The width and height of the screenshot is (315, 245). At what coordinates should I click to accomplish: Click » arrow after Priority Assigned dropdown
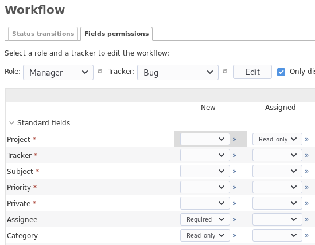pyautogui.click(x=306, y=187)
